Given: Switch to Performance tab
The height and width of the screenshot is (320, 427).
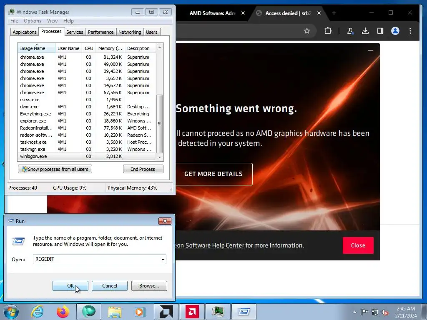Looking at the screenshot, I should click(101, 32).
